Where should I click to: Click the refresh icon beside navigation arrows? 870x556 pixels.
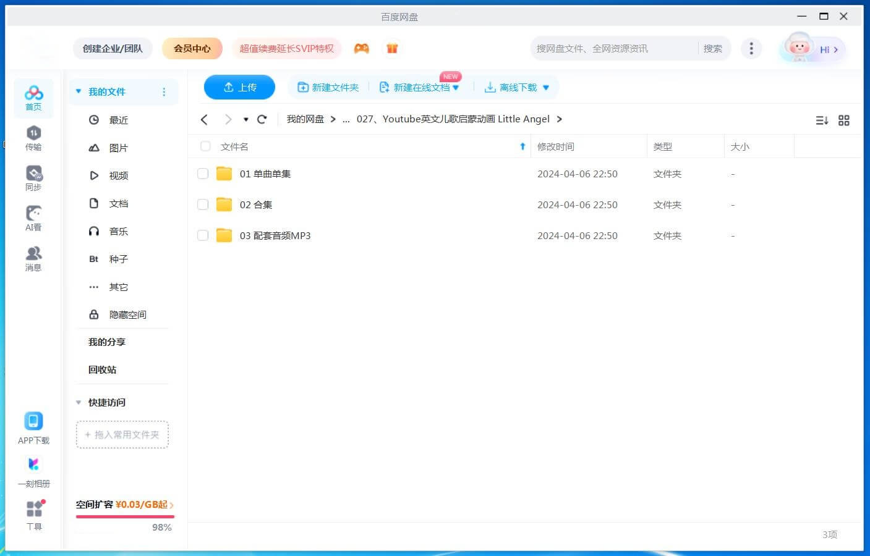(x=262, y=119)
